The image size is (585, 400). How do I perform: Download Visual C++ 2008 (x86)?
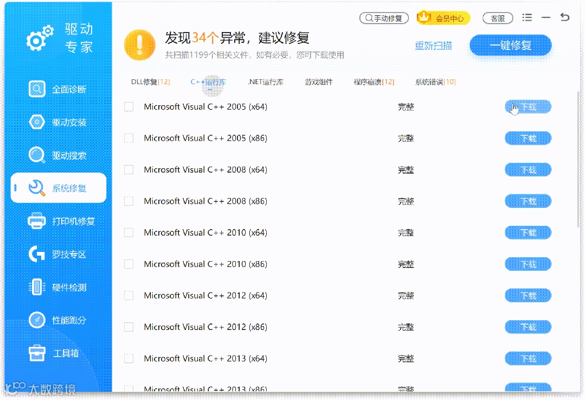point(528,201)
